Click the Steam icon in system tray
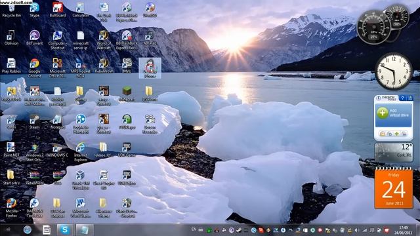This screenshot has height=236, width=420. point(239,230)
